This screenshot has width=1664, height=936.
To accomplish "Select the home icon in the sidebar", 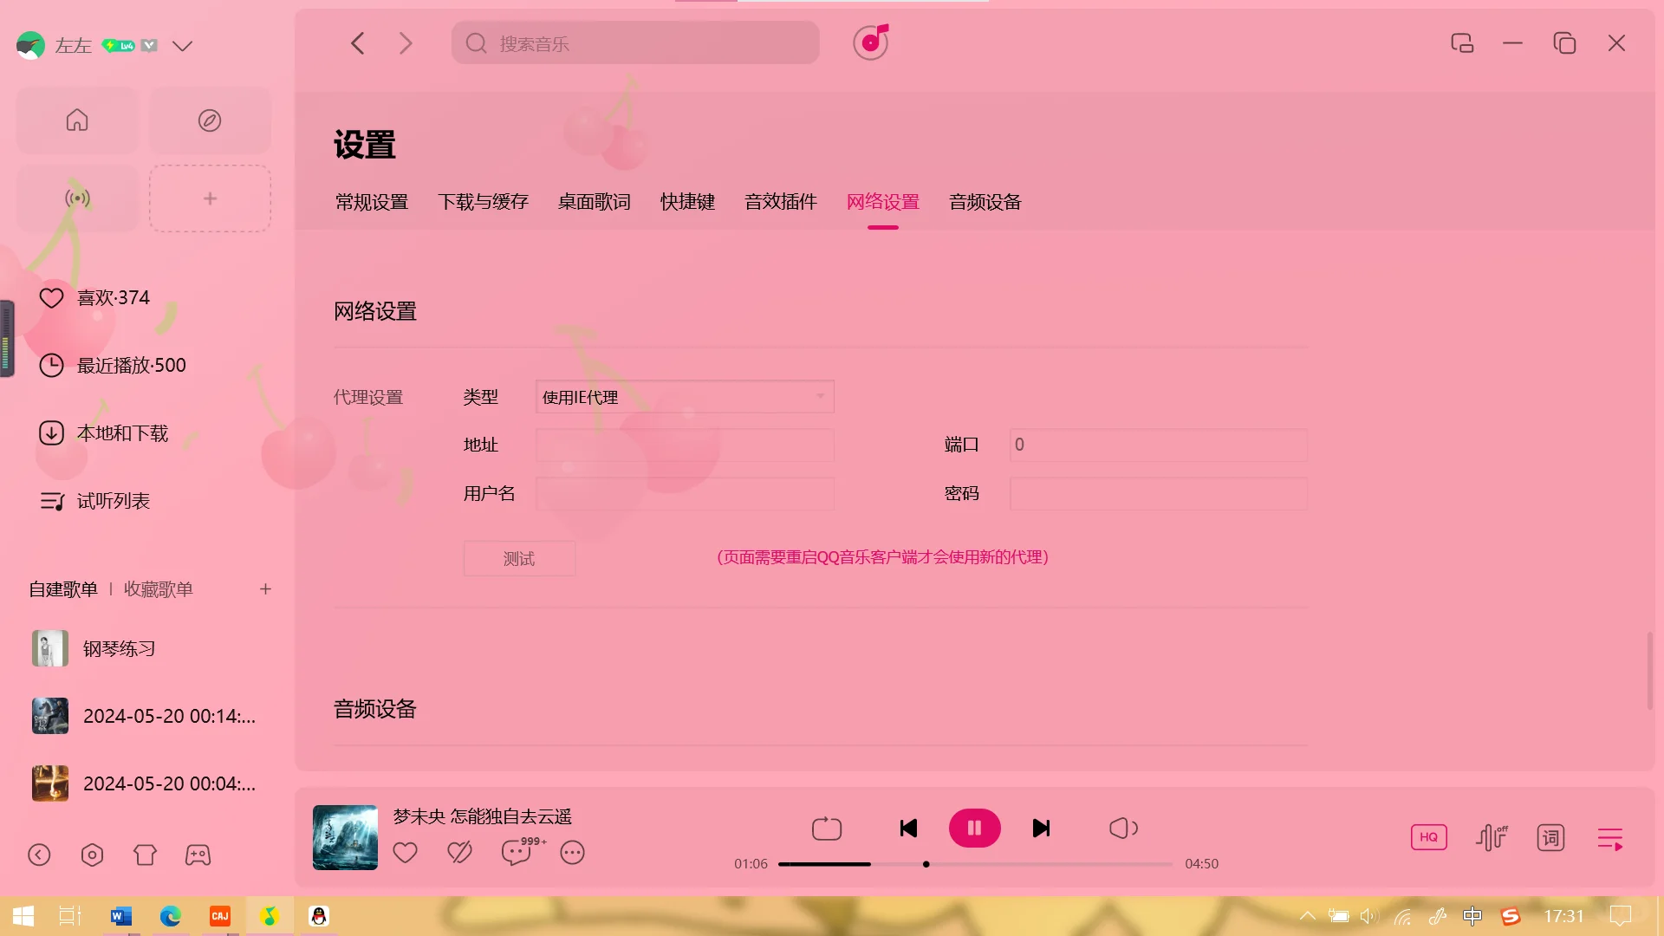I will tap(76, 120).
